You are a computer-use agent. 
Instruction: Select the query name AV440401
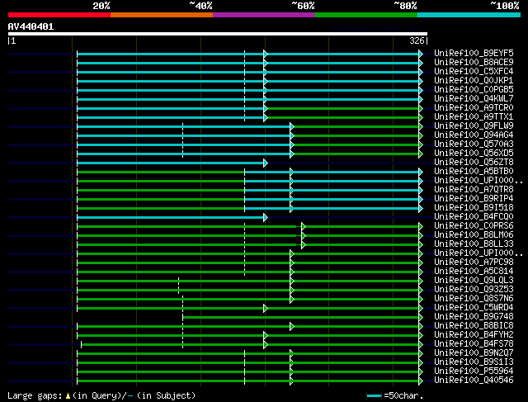[x=31, y=26]
